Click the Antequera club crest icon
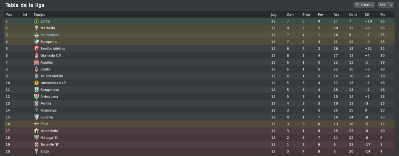The image size is (399, 156). (37, 96)
